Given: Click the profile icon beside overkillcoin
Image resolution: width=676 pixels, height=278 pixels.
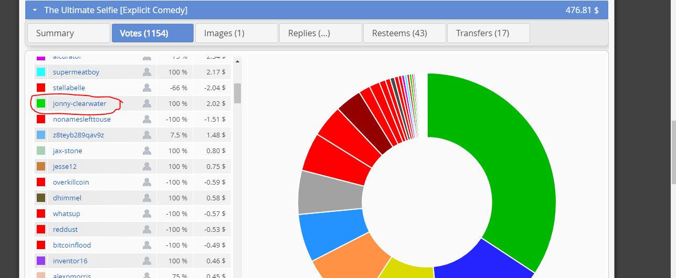Looking at the screenshot, I should tap(147, 182).
